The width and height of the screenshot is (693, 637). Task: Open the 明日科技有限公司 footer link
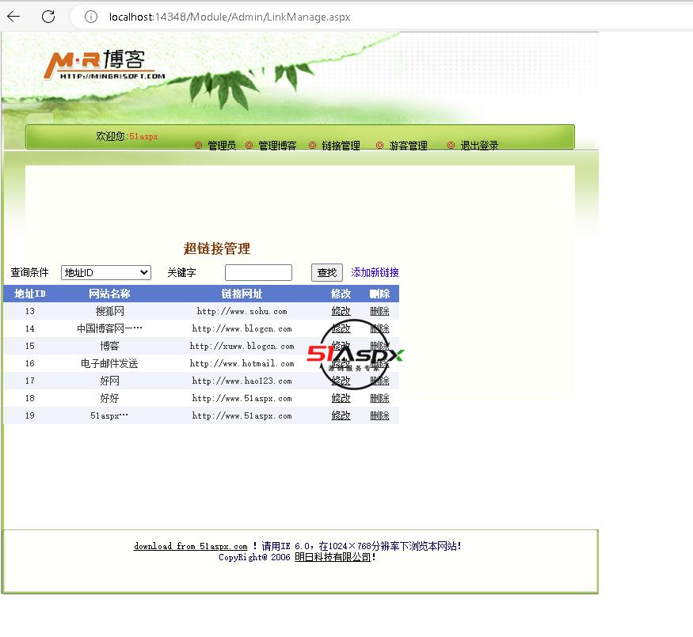[333, 557]
